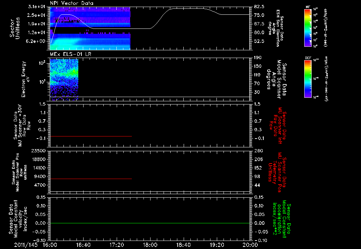Click the 16:40 time tick label
Screen dimensions: 361x249
tap(83, 245)
